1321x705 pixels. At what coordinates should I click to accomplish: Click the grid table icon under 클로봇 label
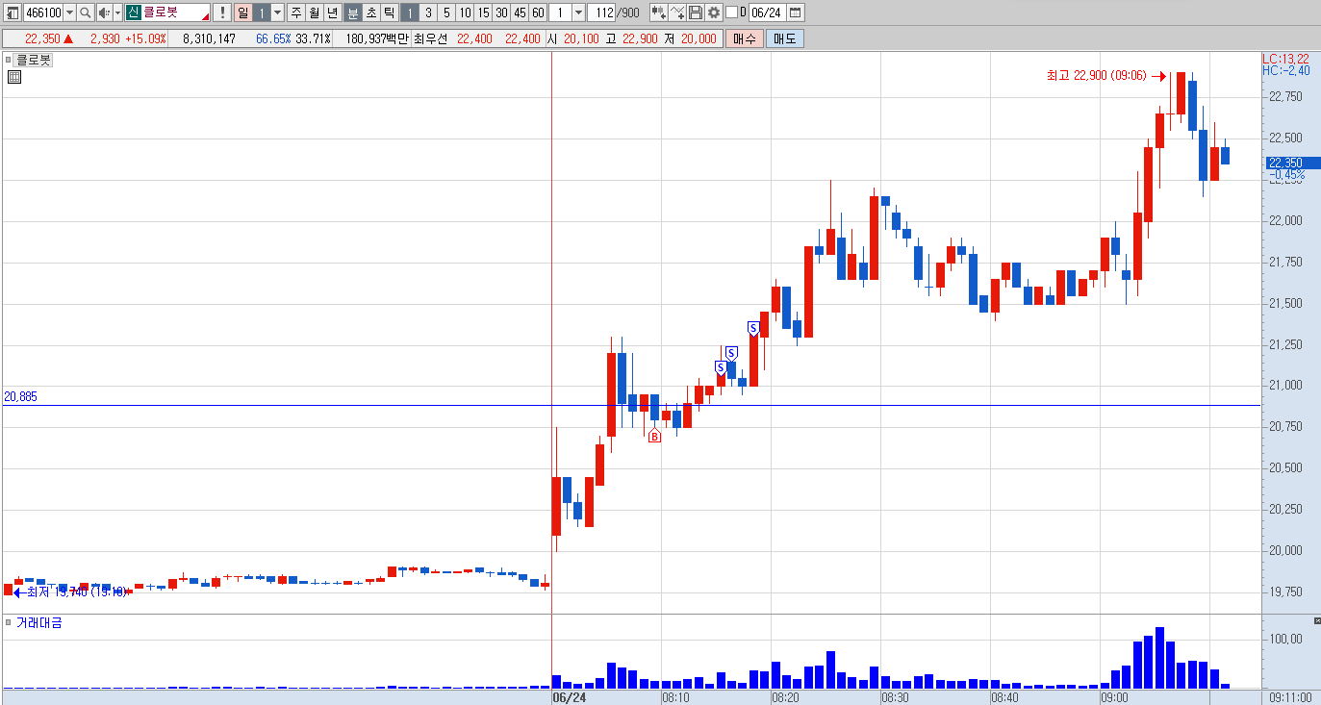tap(13, 77)
